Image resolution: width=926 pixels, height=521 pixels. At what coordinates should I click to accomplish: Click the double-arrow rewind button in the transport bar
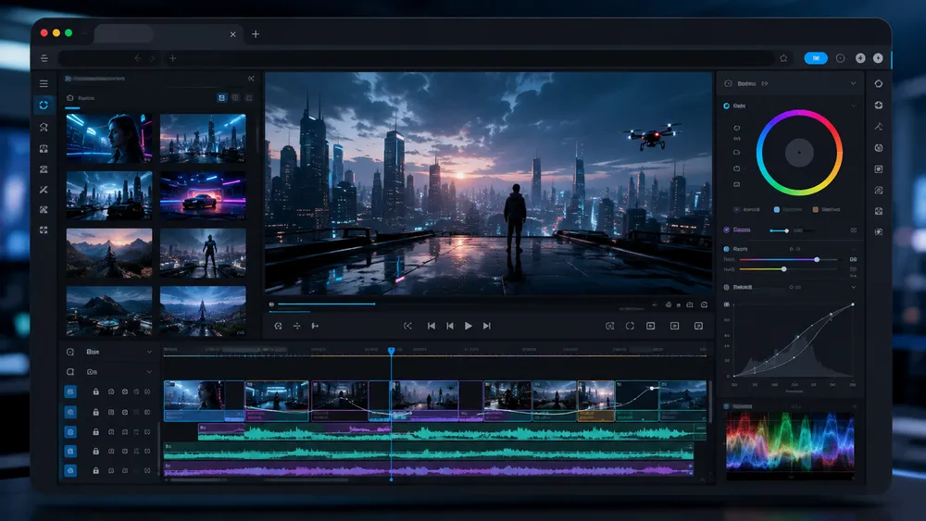pos(407,326)
